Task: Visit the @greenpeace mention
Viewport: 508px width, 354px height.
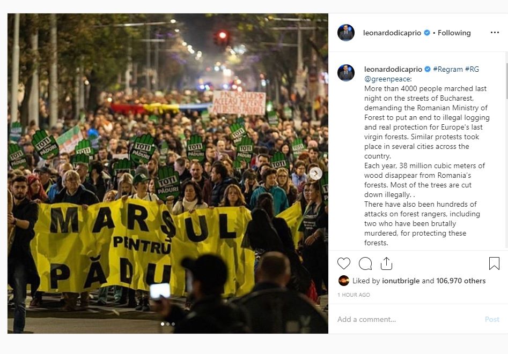Action: tap(388, 79)
